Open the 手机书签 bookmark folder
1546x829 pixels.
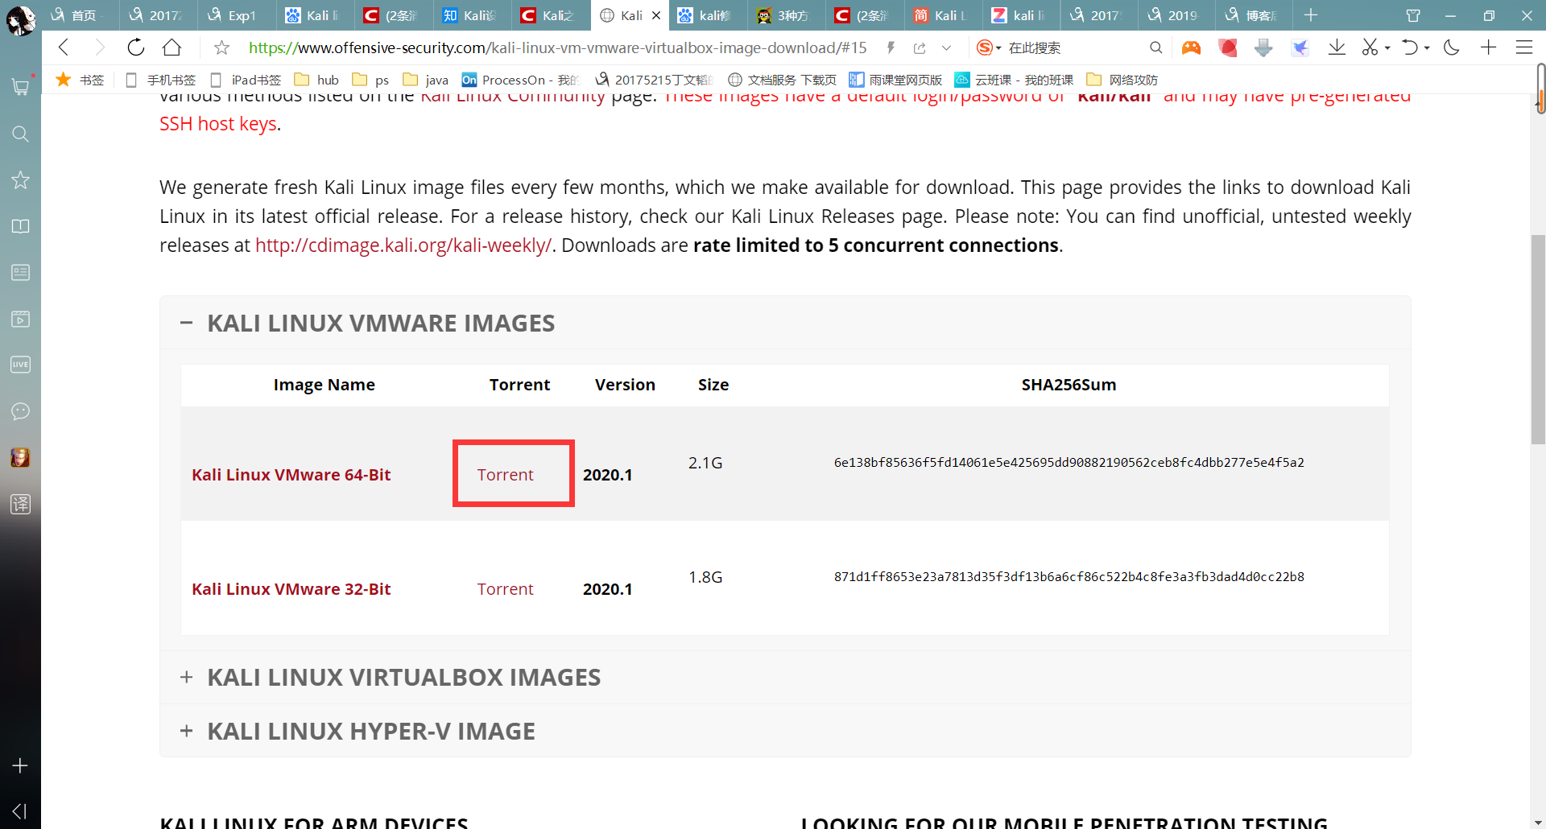click(x=161, y=80)
